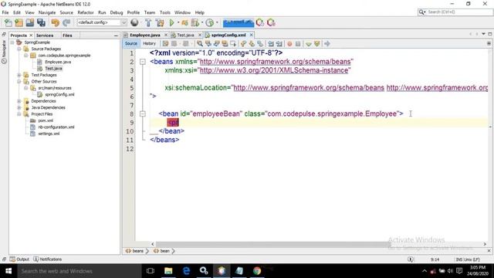
Task: Click the Validate XML icon
Action: click(x=317, y=44)
